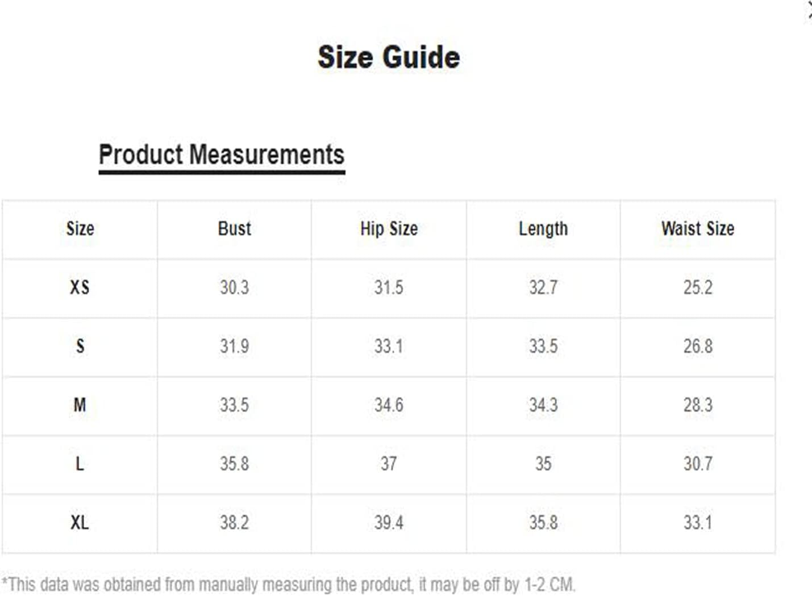The height and width of the screenshot is (596, 812).
Task: Select the XS size row label
Action: pyautogui.click(x=80, y=287)
